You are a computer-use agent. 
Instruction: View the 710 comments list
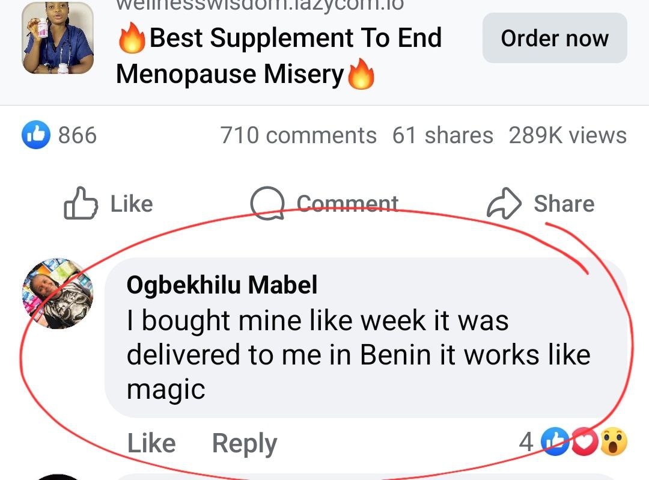[298, 135]
